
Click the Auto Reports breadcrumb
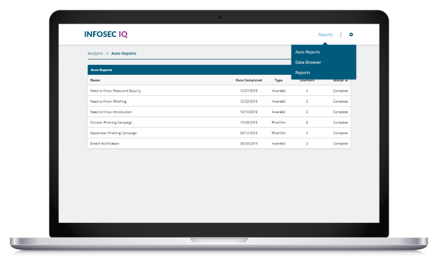(x=123, y=53)
